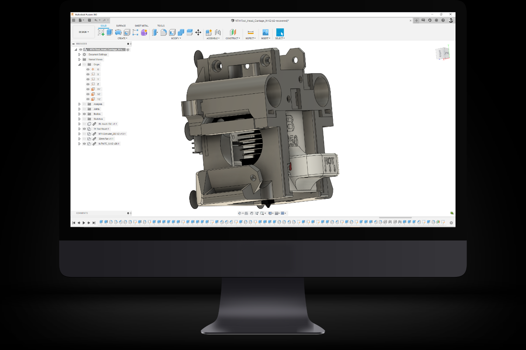Open timeline settings gear
The width and height of the screenshot is (526, 350).
pyautogui.click(x=451, y=223)
